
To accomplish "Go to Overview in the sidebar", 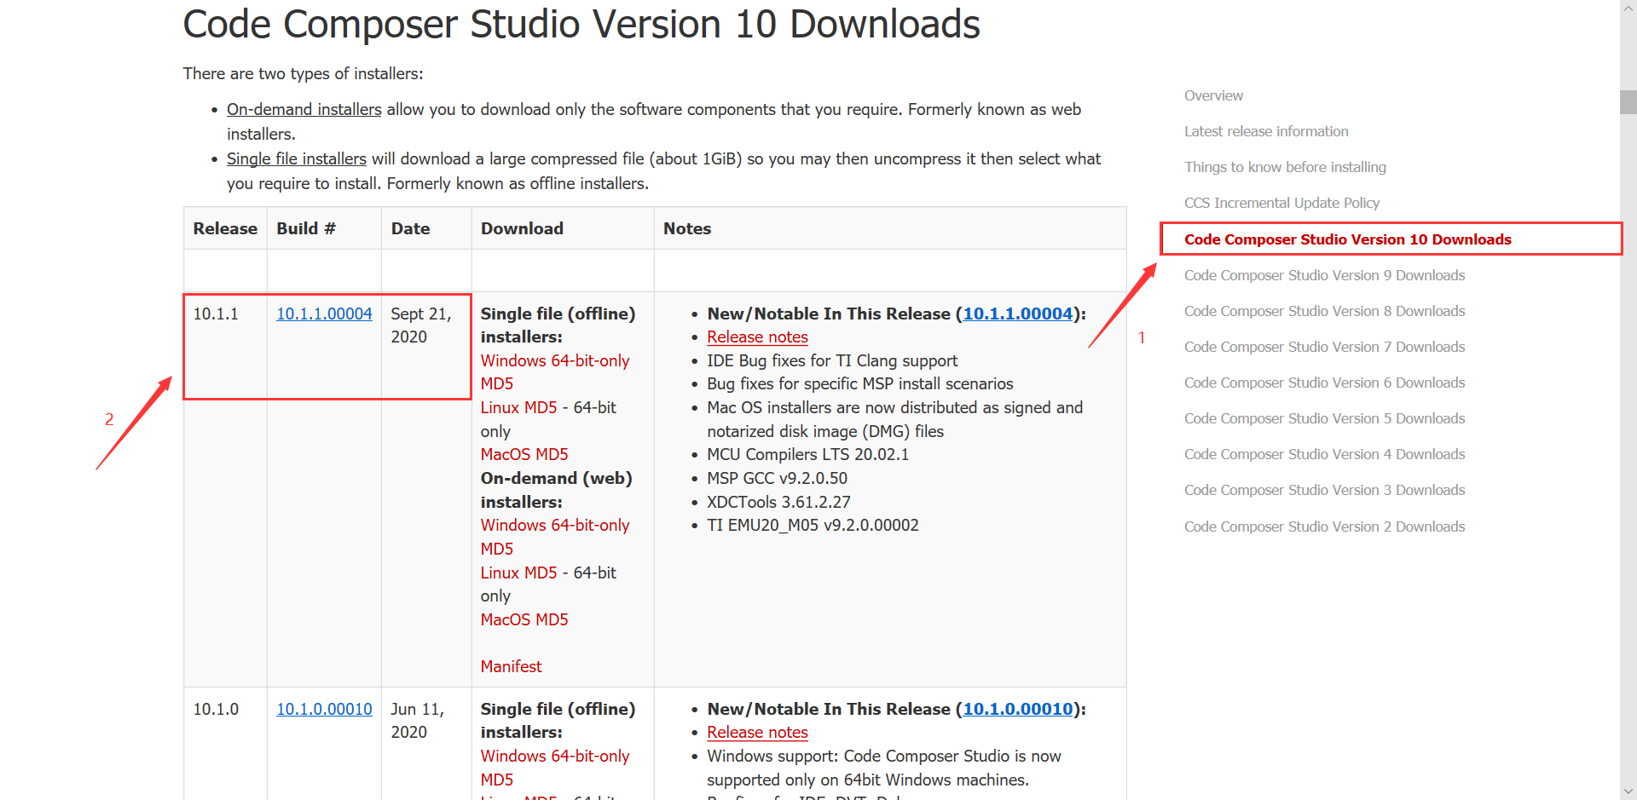I will click(1213, 95).
